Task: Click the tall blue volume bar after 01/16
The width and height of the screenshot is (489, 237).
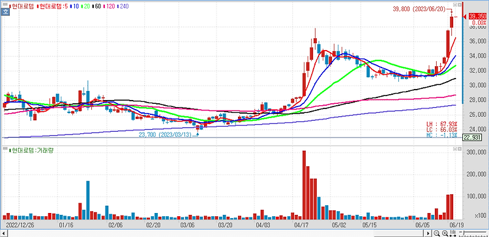Action: (88, 201)
